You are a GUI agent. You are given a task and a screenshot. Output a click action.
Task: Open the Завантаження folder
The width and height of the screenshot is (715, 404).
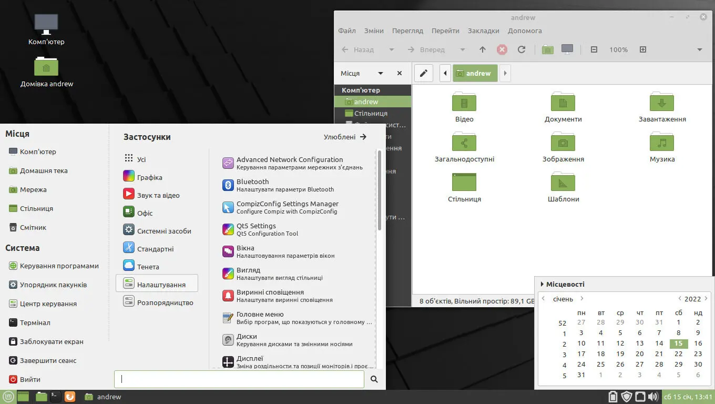(662, 107)
